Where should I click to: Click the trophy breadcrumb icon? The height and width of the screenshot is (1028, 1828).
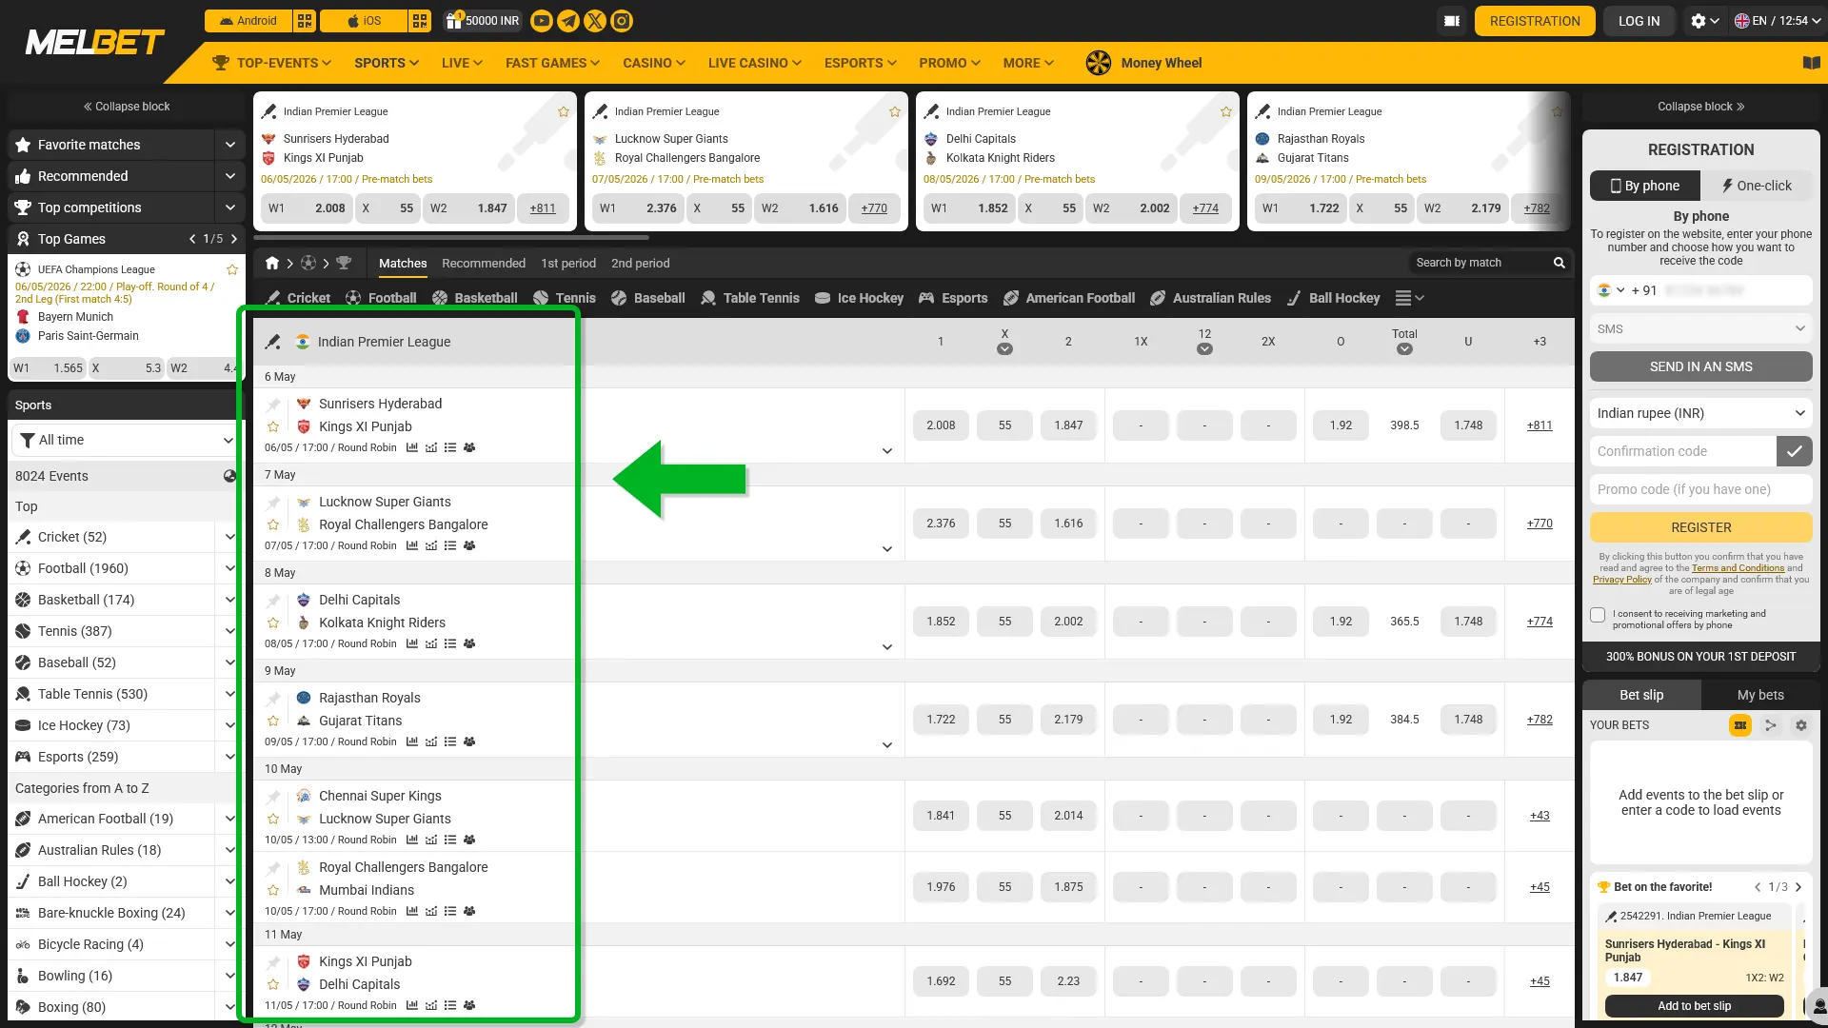tap(344, 263)
